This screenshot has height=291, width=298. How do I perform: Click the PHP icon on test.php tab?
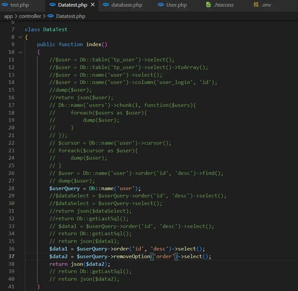tap(5, 5)
